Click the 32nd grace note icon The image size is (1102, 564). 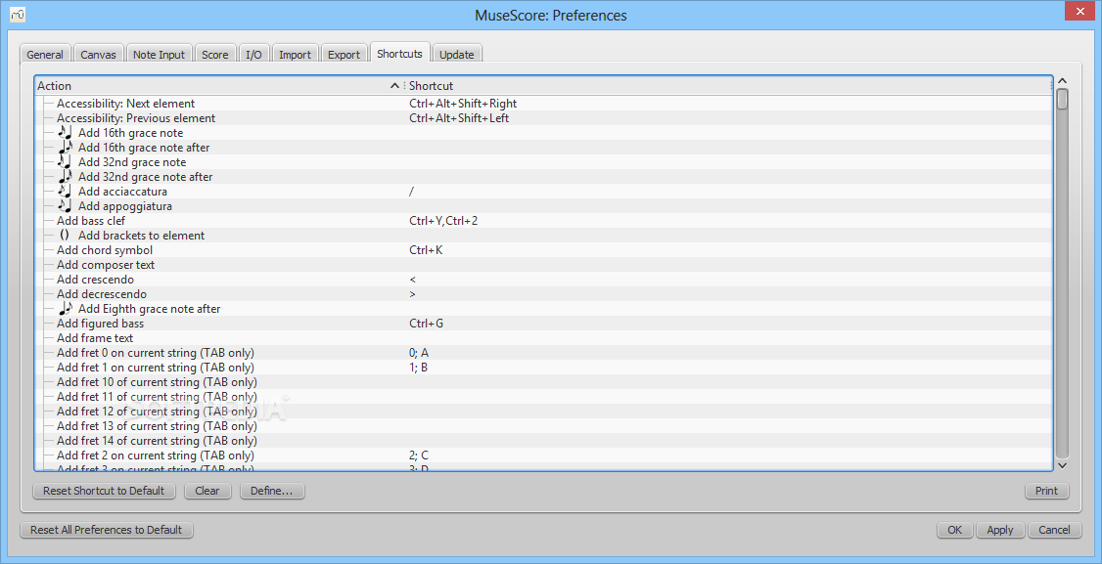pyautogui.click(x=65, y=162)
